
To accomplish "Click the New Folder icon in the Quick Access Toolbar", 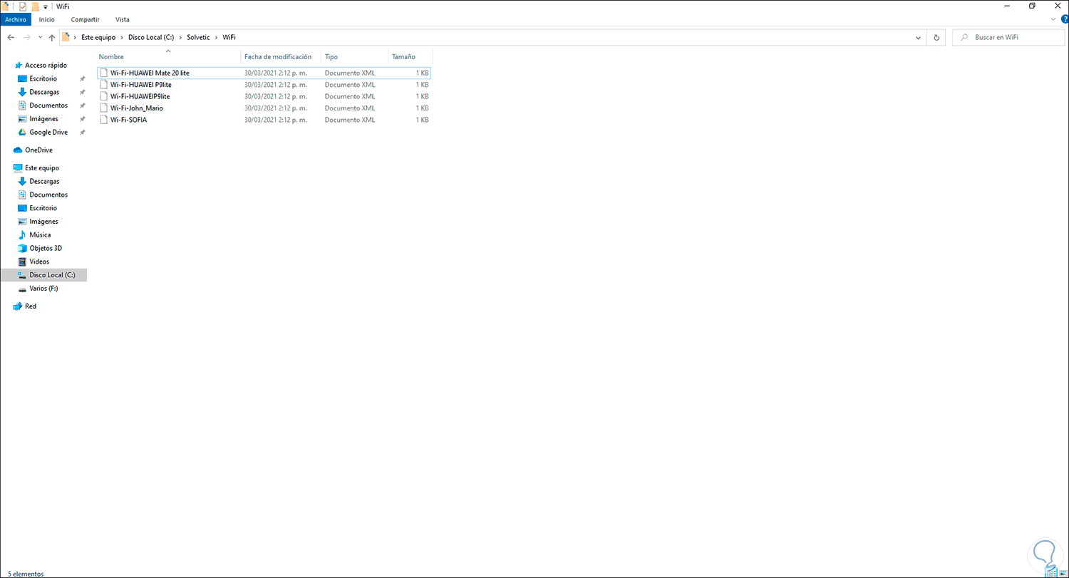I will (34, 6).
